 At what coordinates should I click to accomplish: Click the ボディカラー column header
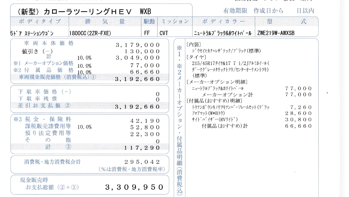point(224,22)
